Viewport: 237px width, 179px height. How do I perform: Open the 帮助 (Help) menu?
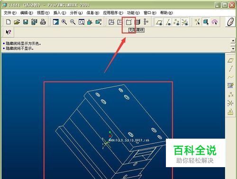166,13
